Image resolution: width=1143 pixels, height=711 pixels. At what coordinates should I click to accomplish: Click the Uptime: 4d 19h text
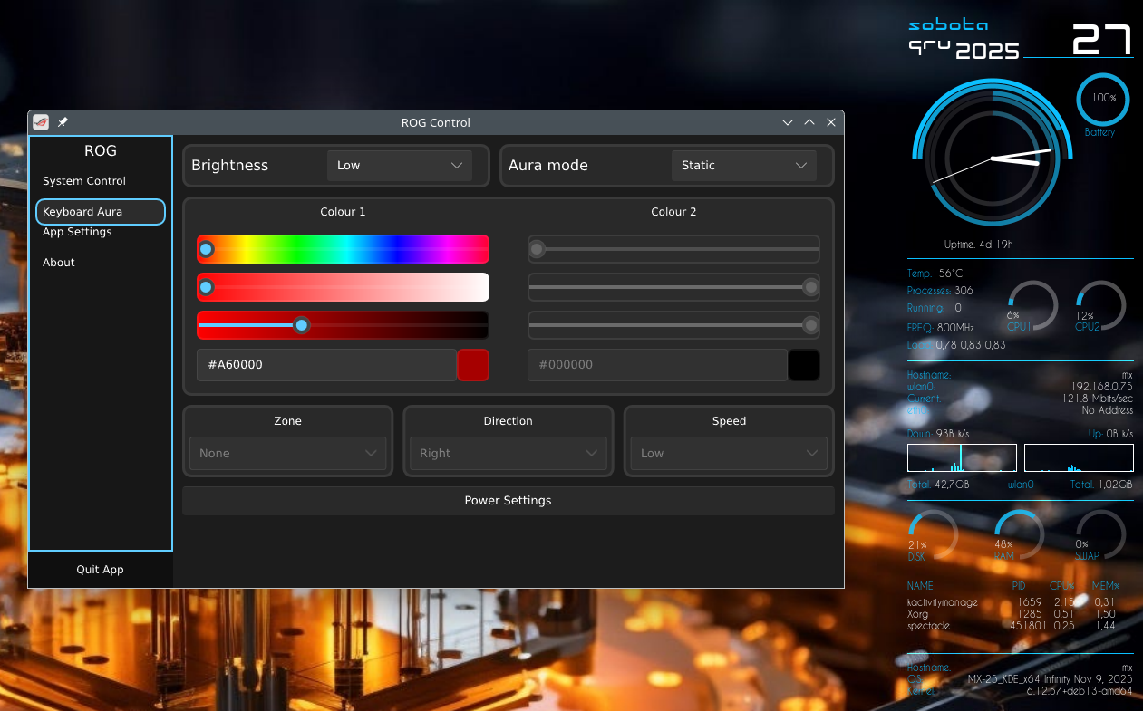click(x=978, y=245)
